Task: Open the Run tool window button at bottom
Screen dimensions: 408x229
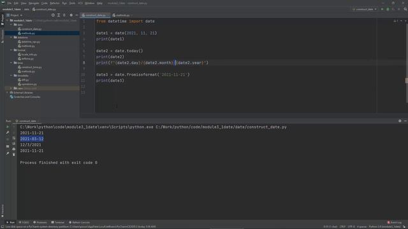Action: [x=10, y=223]
